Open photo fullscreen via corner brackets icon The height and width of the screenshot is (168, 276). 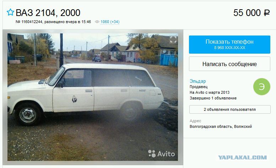(173, 39)
